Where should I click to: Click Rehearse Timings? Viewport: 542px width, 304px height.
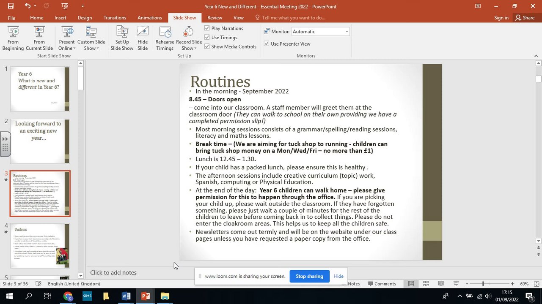165,38
